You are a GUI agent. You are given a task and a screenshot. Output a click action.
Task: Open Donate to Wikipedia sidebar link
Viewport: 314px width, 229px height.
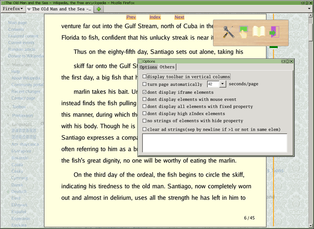pyautogui.click(x=26, y=56)
